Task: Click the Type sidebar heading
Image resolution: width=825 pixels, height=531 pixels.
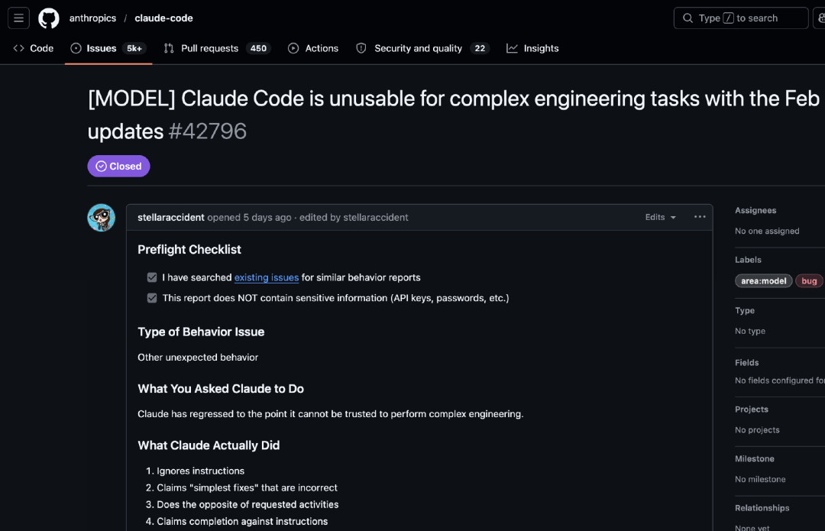Action: (x=745, y=310)
